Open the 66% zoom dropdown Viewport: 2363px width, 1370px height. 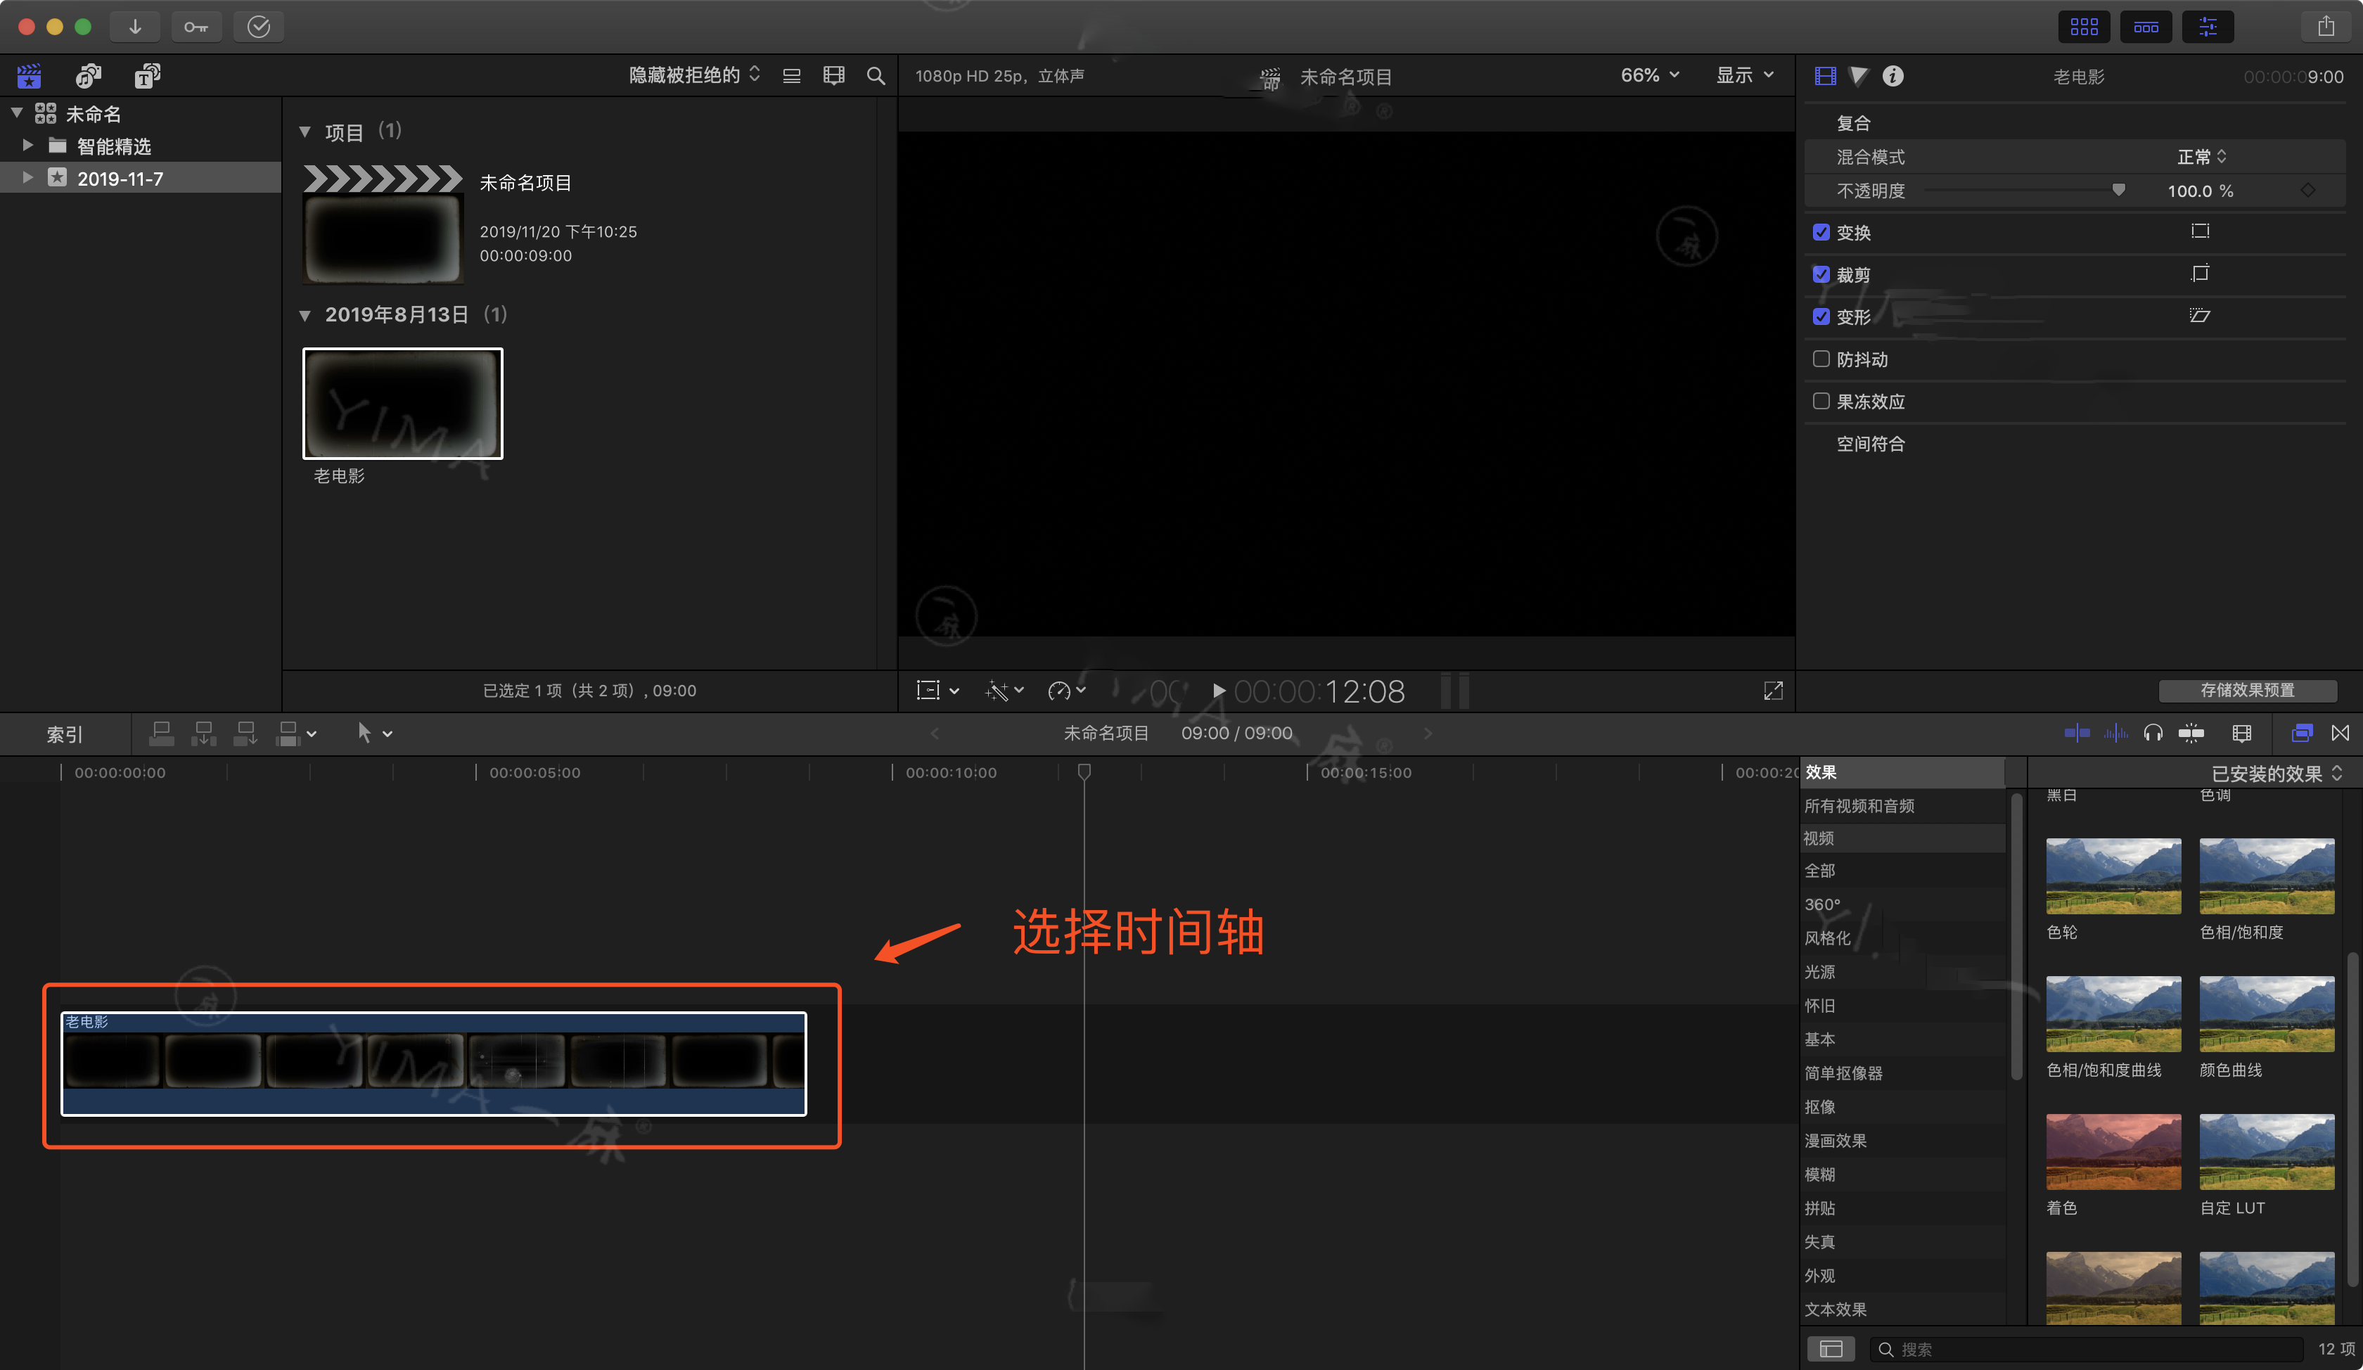tap(1649, 75)
